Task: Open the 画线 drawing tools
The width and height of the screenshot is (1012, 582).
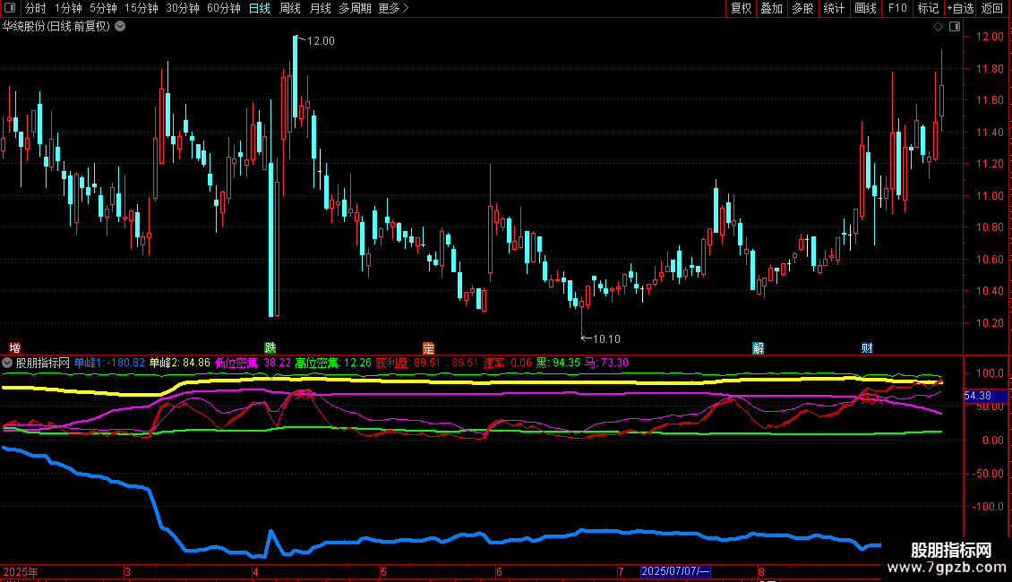Action: 865,8
